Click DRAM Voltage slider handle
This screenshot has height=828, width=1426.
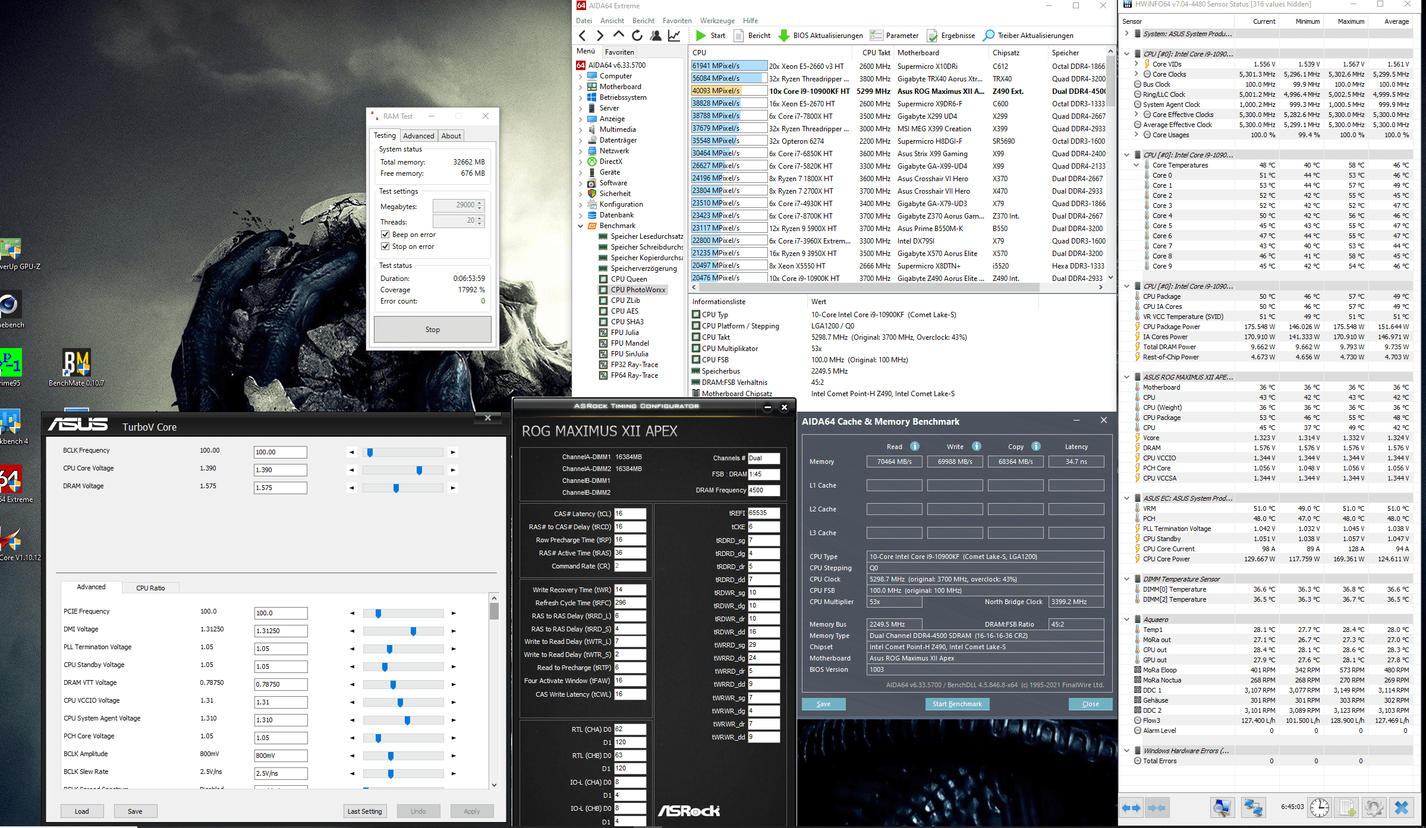396,488
